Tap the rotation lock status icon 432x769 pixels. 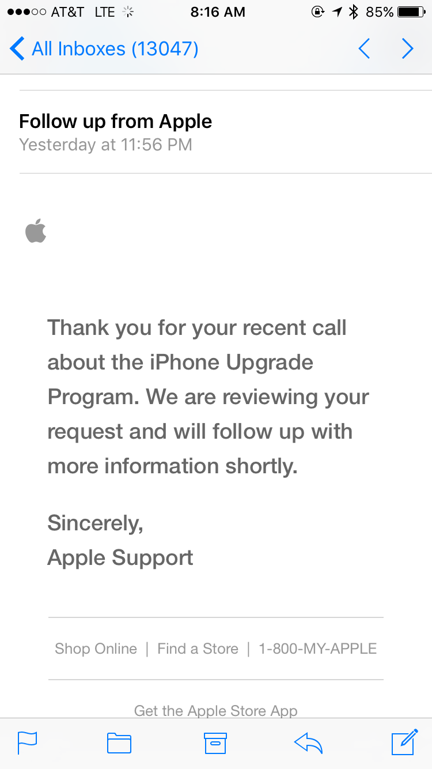tap(317, 12)
